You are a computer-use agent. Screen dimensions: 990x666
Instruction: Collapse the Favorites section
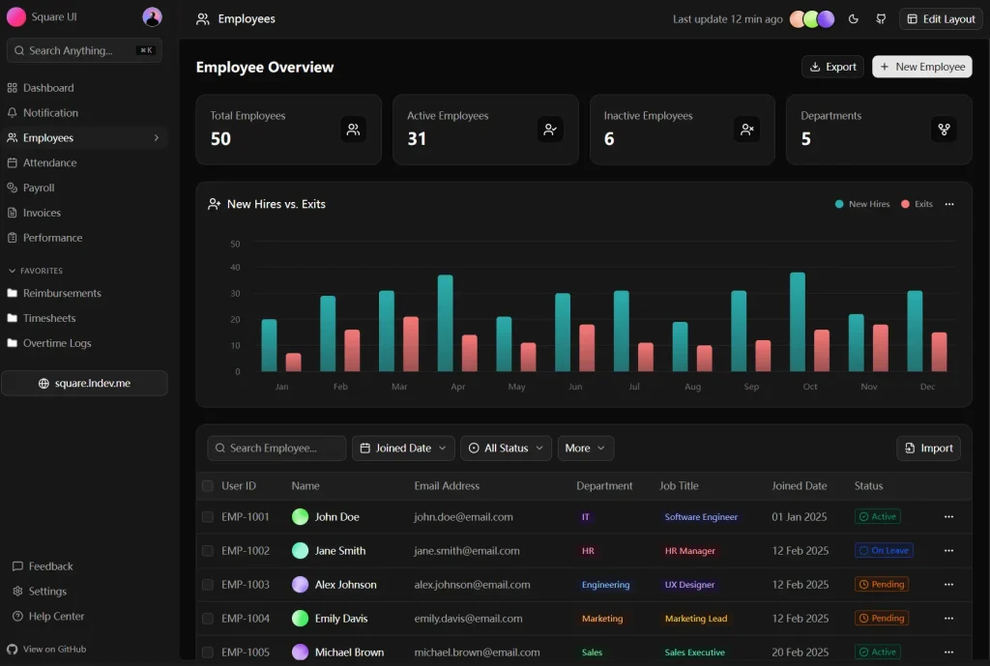pyautogui.click(x=13, y=271)
